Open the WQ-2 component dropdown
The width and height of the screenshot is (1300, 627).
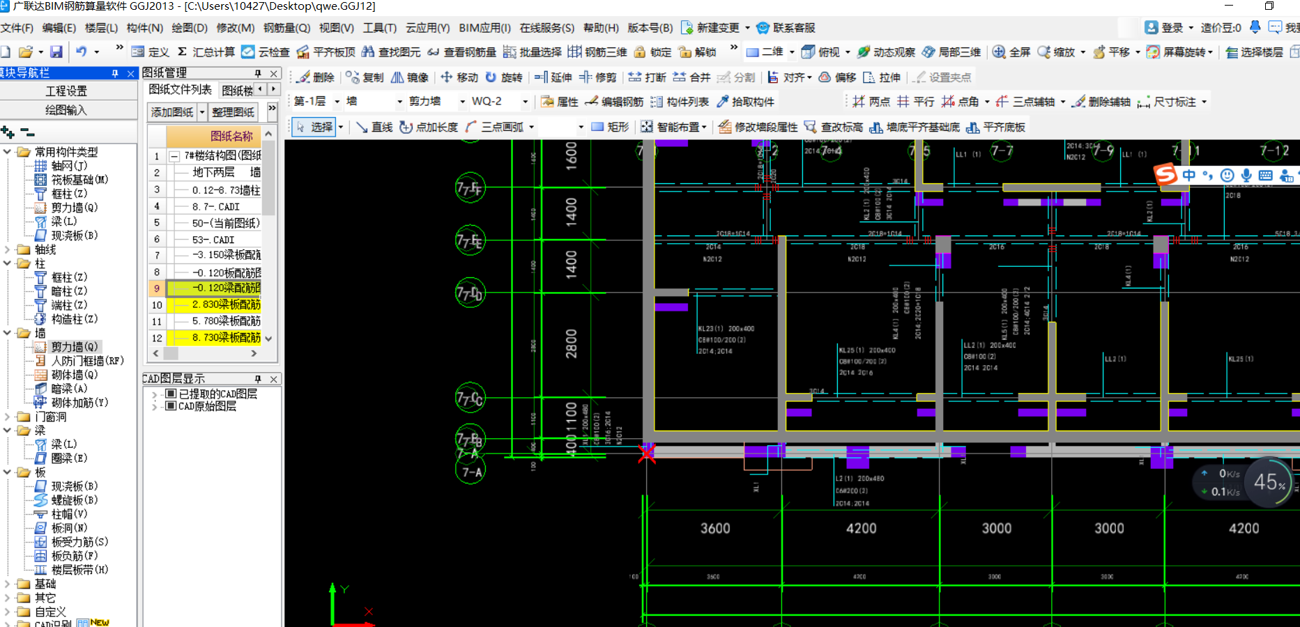point(525,102)
